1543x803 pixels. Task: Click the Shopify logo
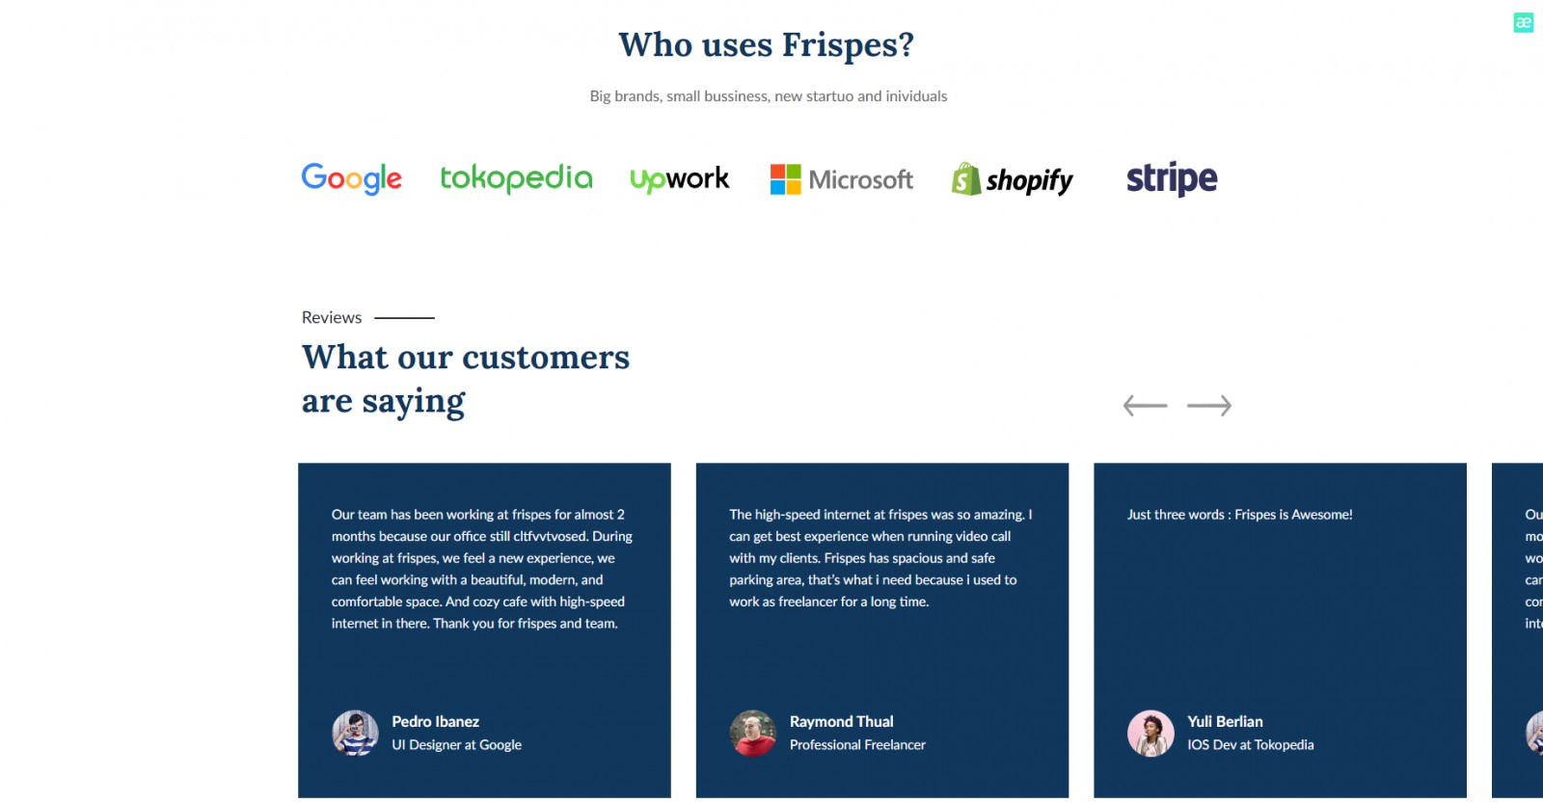click(x=1012, y=179)
